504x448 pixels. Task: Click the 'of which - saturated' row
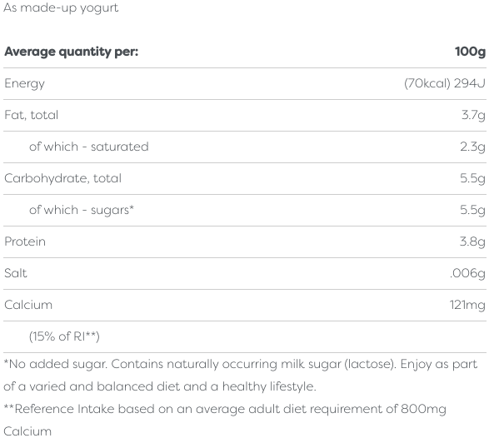point(88,147)
